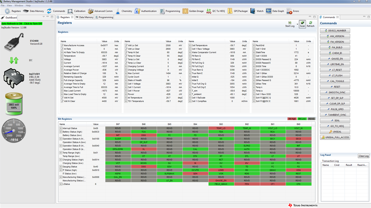This screenshot has width=371, height=208.
Task: Select the Volt Lo Set register row
Action: pyautogui.click(x=154, y=46)
